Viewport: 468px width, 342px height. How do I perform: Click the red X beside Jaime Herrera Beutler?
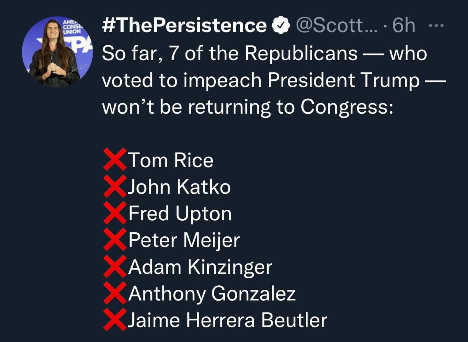point(115,320)
